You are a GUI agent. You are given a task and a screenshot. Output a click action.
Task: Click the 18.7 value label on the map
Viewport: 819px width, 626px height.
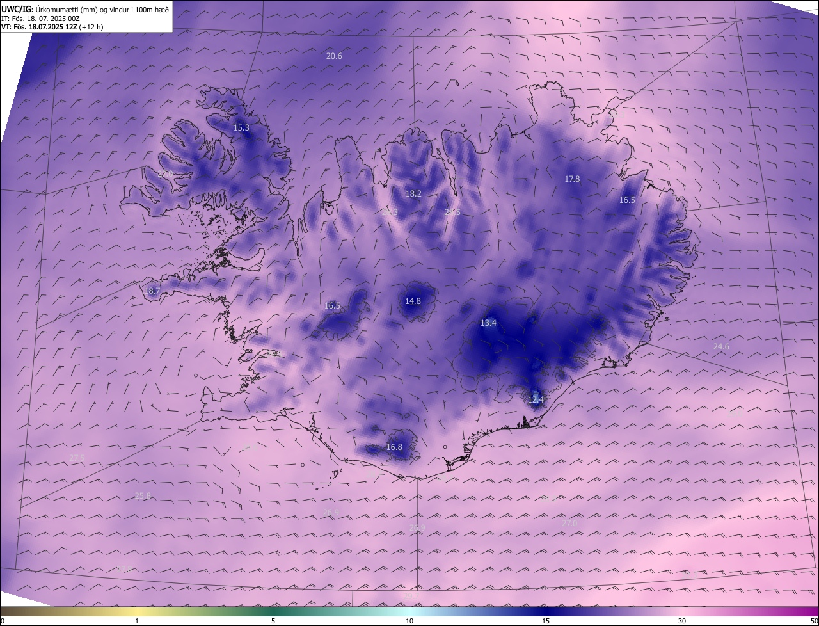point(152,291)
